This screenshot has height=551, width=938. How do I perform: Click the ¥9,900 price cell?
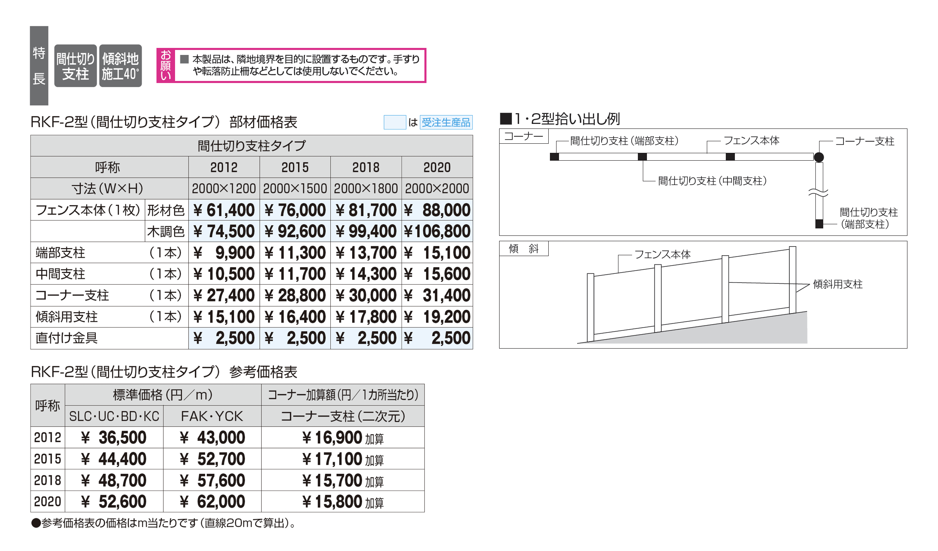click(224, 252)
